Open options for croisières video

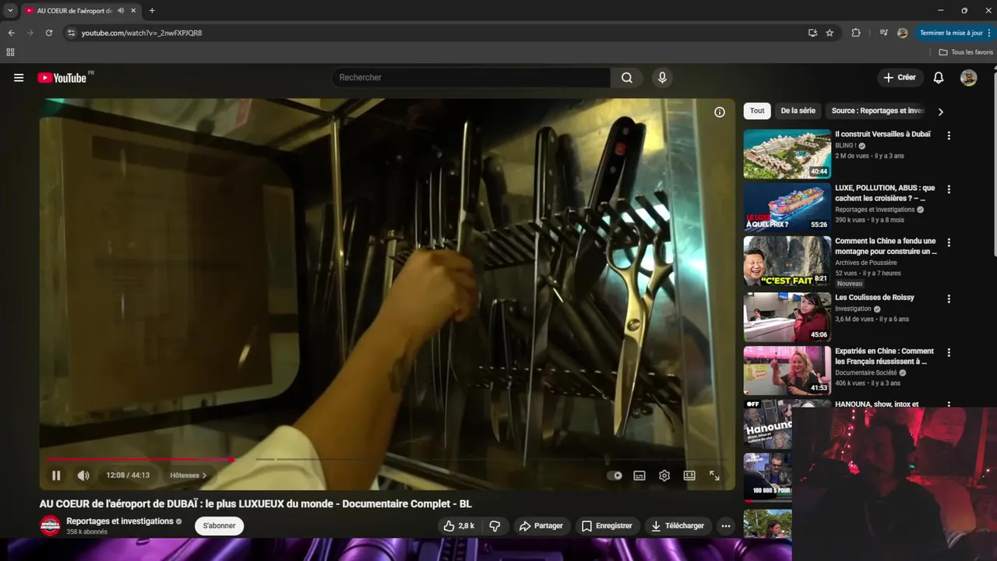coord(949,189)
